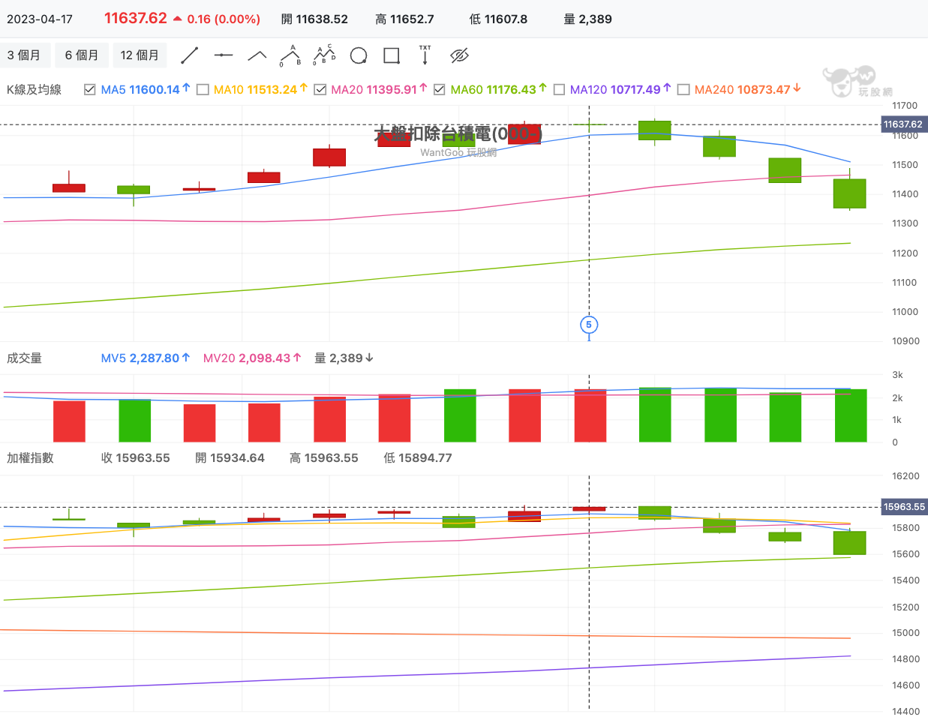Screen dimensions: 928x720
Task: Click the 11637.62 price label on axis
Action: [x=902, y=124]
